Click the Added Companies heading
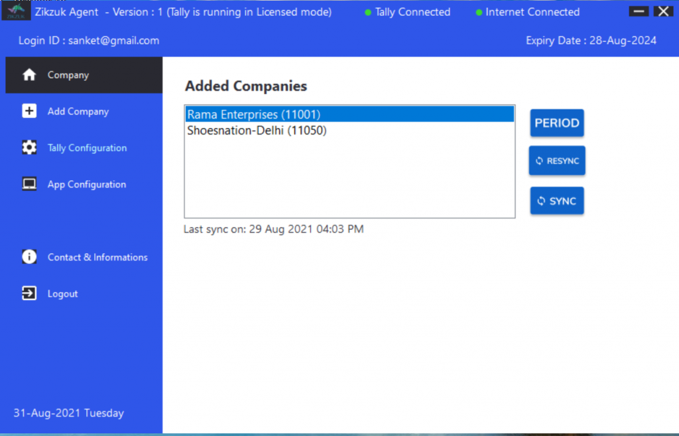Screen dimensions: 679x436 tap(246, 85)
